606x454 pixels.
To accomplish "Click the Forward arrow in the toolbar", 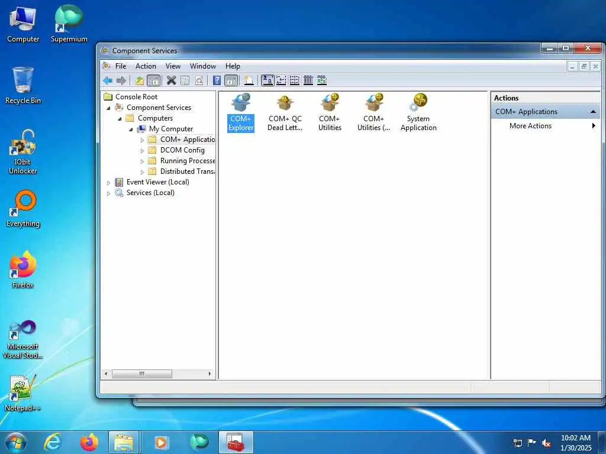I will 121,80.
